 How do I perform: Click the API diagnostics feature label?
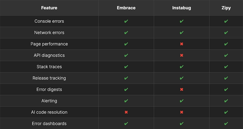pyautogui.click(x=49, y=55)
